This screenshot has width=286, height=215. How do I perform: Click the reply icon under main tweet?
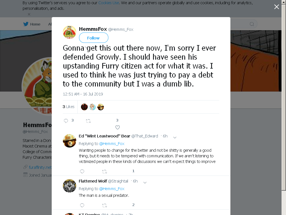click(66, 121)
